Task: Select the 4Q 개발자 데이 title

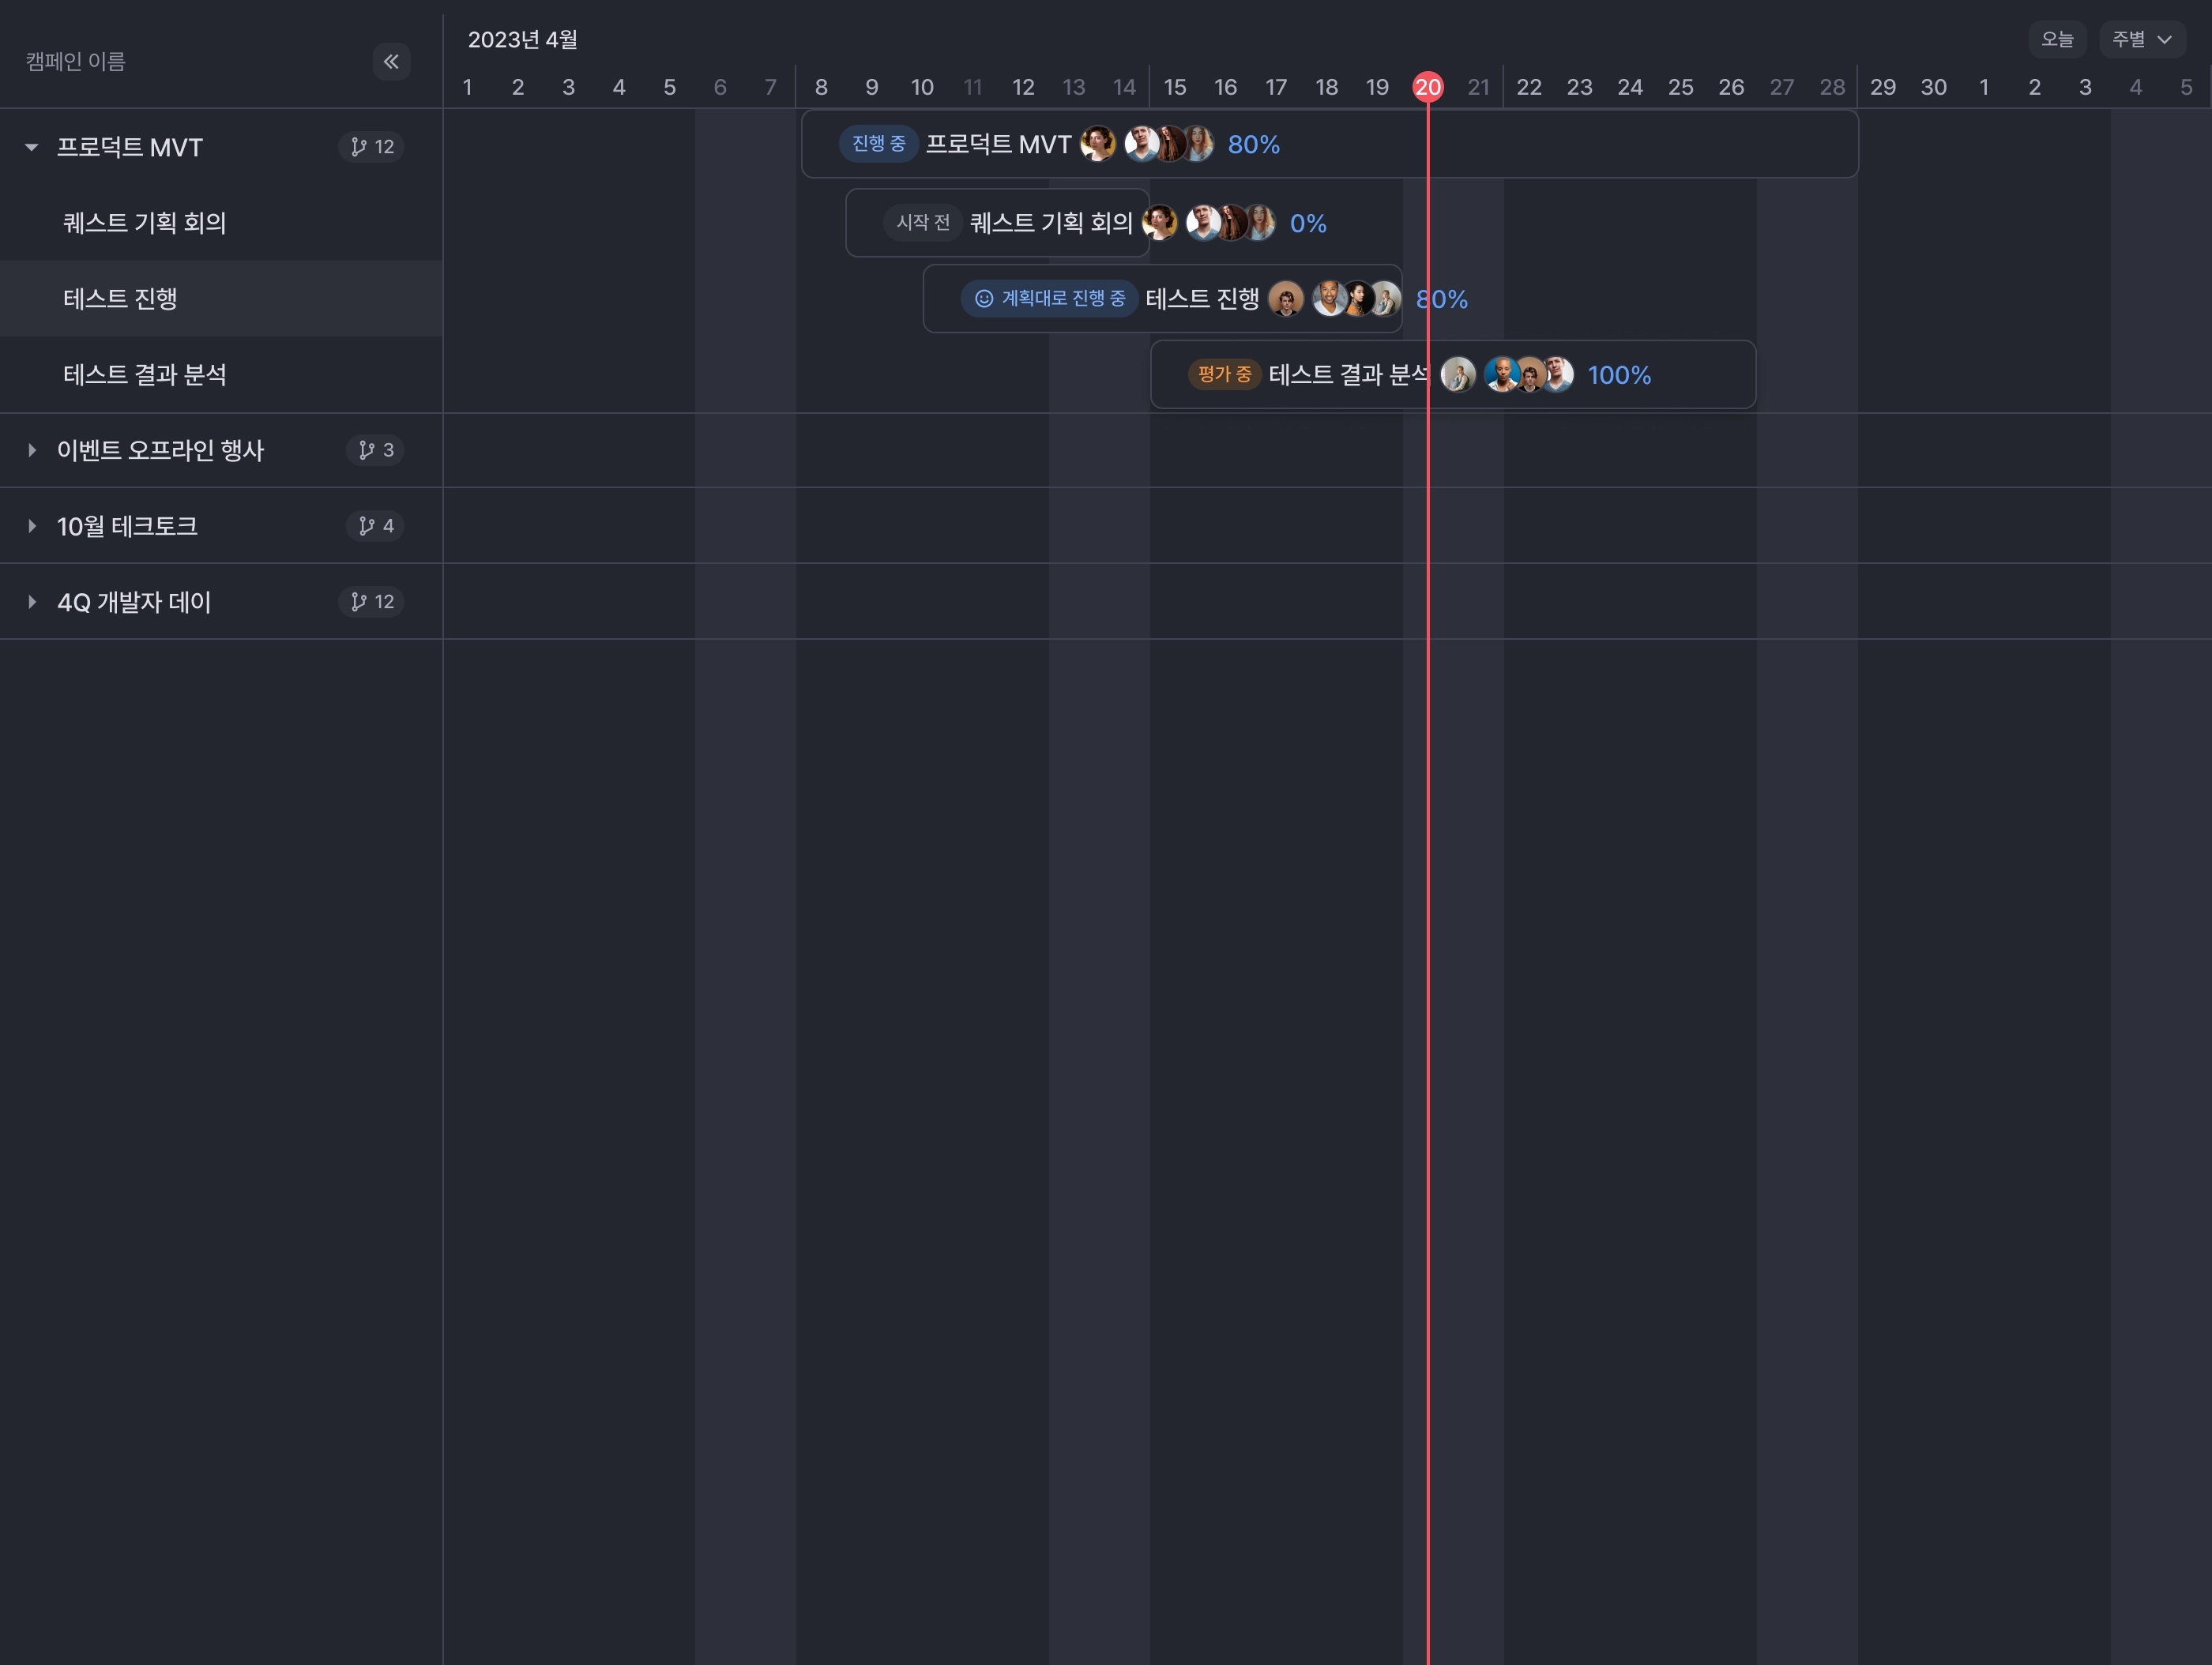Action: 134,602
